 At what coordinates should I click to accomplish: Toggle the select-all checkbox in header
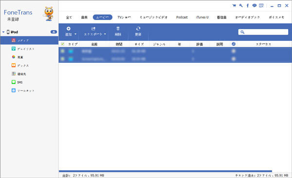point(63,44)
